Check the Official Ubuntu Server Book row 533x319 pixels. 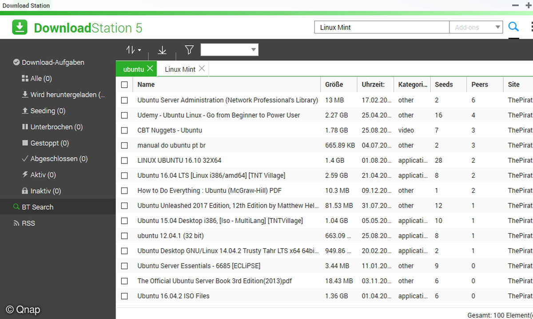[x=124, y=281]
